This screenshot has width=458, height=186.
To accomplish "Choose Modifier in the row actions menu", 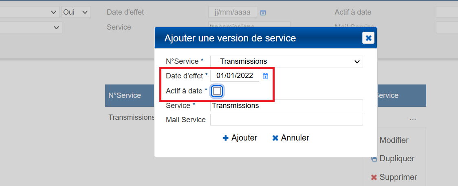I will point(394,140).
